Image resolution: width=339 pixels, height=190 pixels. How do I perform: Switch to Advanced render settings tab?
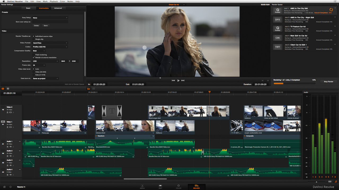point(58,8)
